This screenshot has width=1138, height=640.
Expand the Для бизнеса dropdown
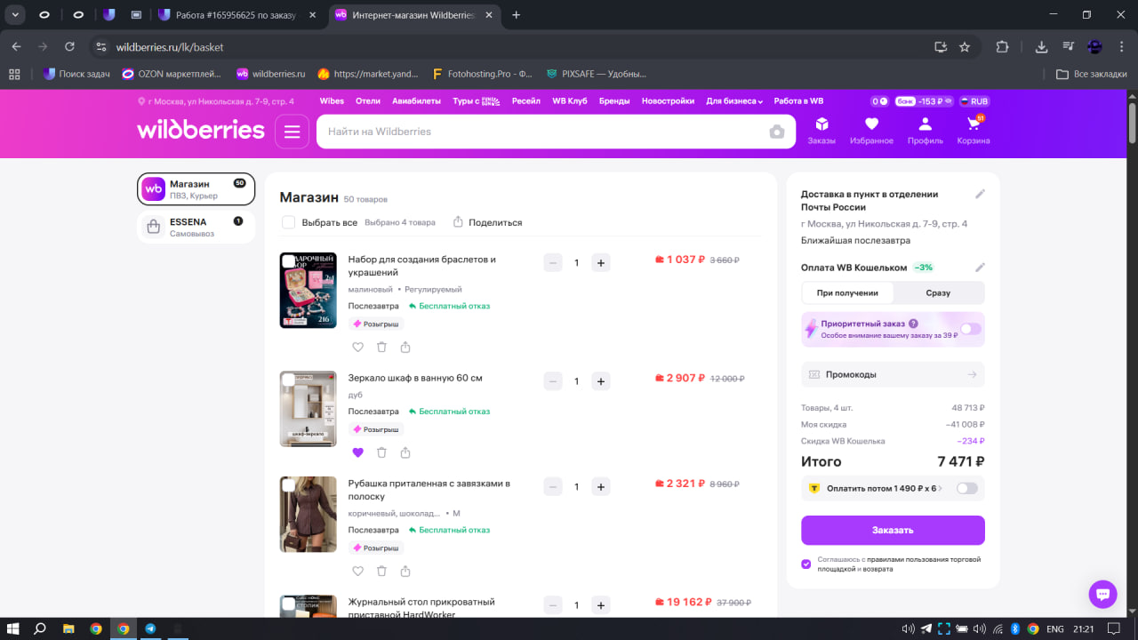click(734, 101)
